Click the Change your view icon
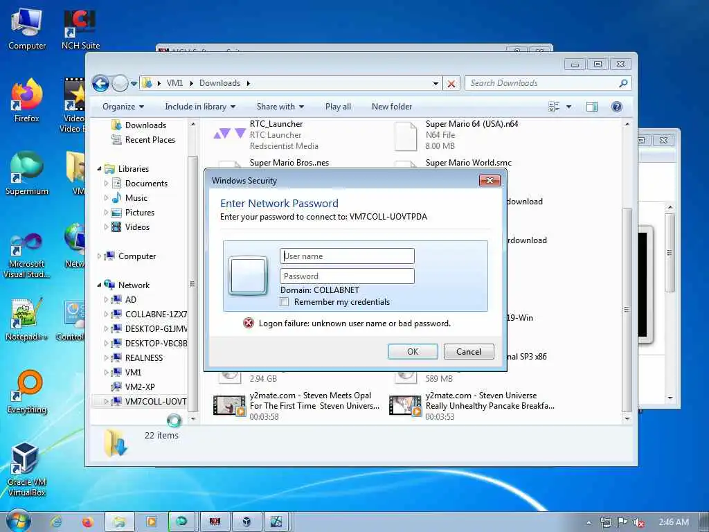The width and height of the screenshot is (709, 532). (x=553, y=107)
